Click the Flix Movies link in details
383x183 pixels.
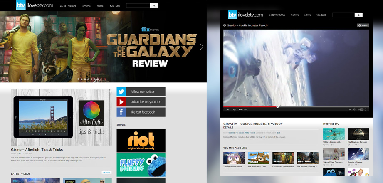[x=240, y=133]
